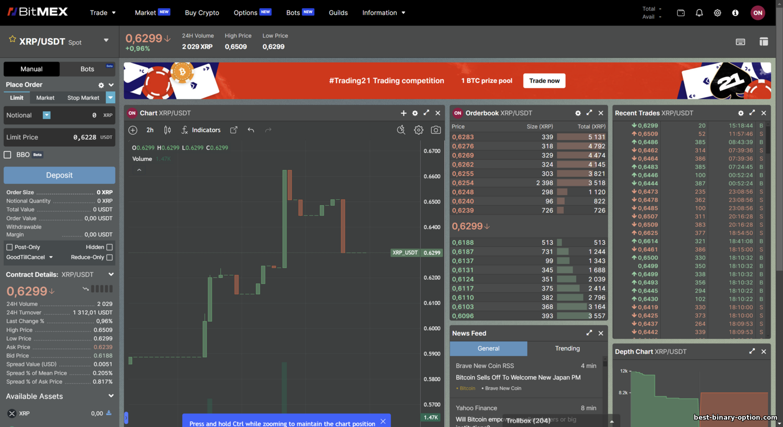Viewport: 783px width, 427px height.
Task: Select the Limit order tab
Action: [17, 98]
